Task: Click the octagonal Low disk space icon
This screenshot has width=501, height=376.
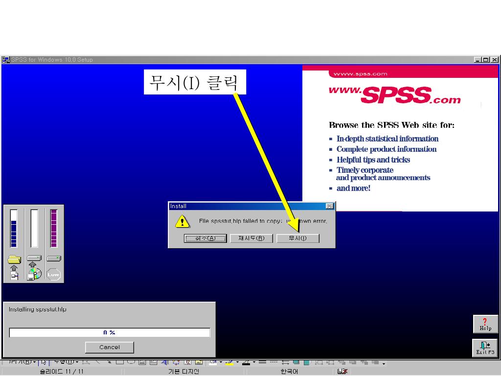Action: click(53, 274)
